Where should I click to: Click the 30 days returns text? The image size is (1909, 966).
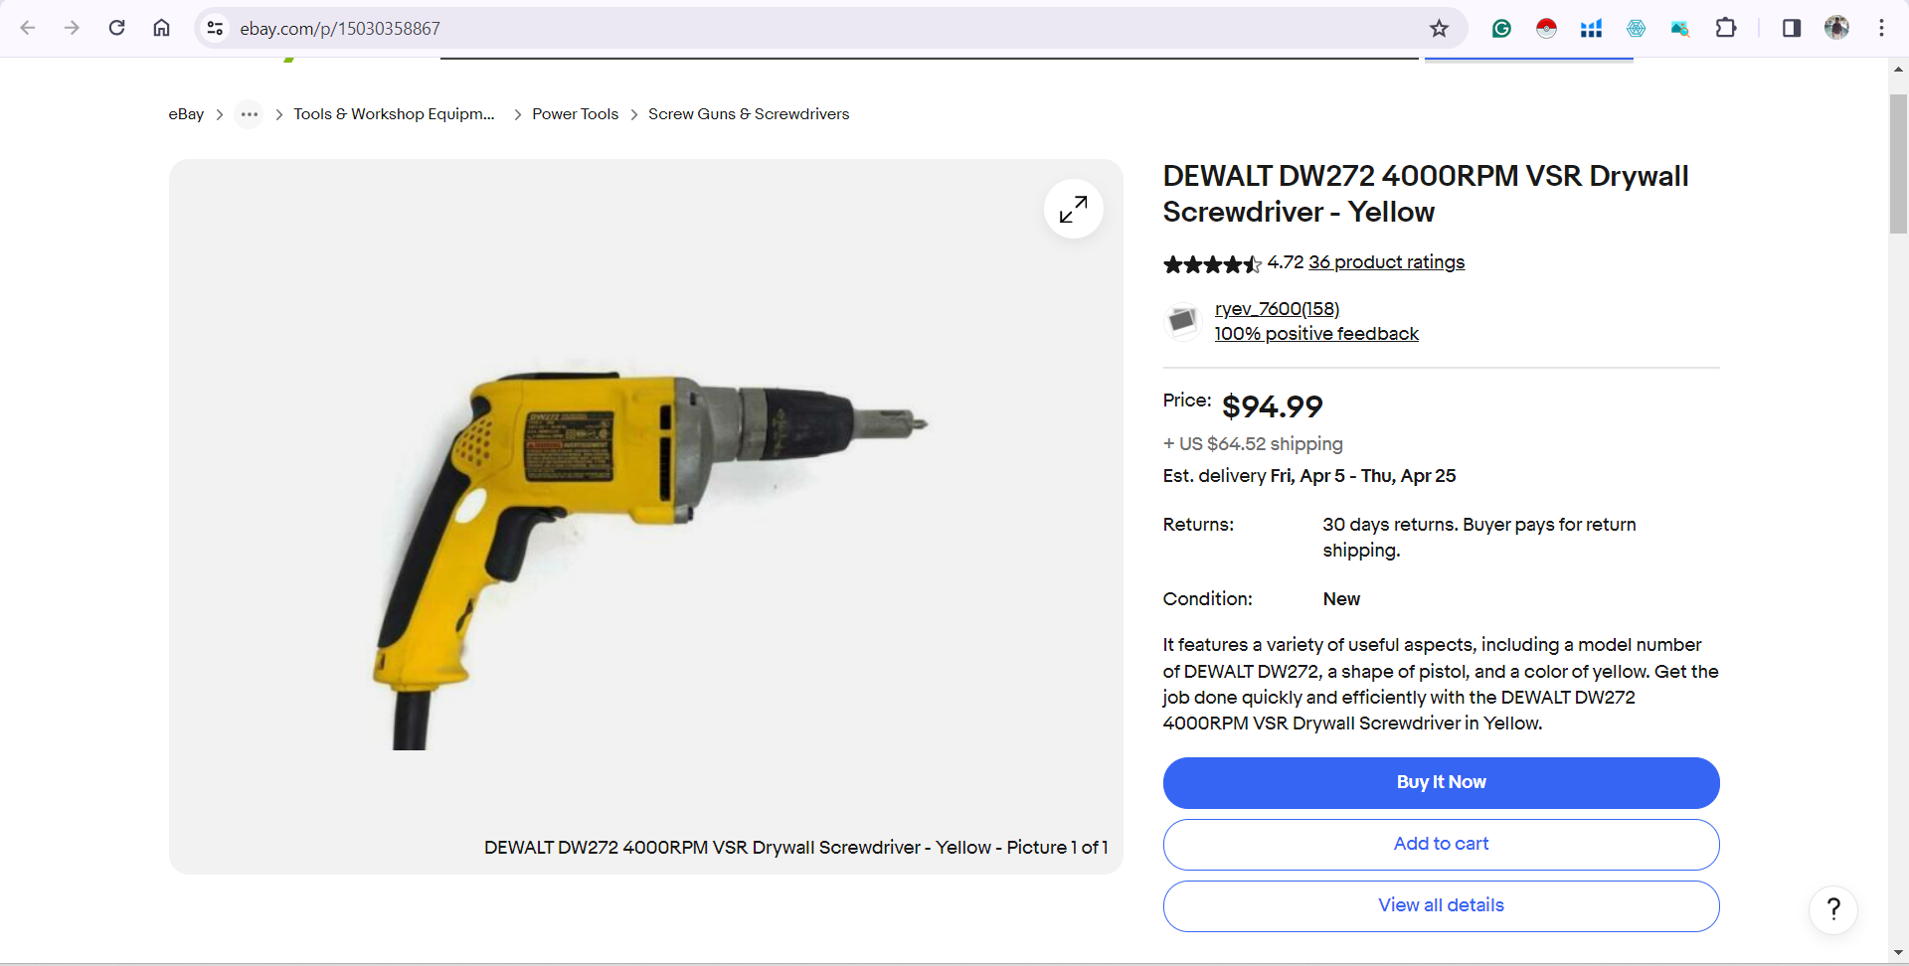tap(1479, 538)
